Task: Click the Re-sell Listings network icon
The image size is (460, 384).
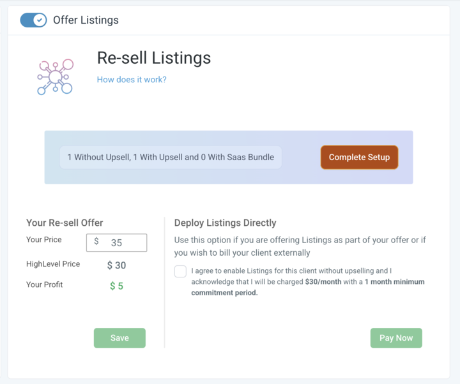Action: click(55, 77)
